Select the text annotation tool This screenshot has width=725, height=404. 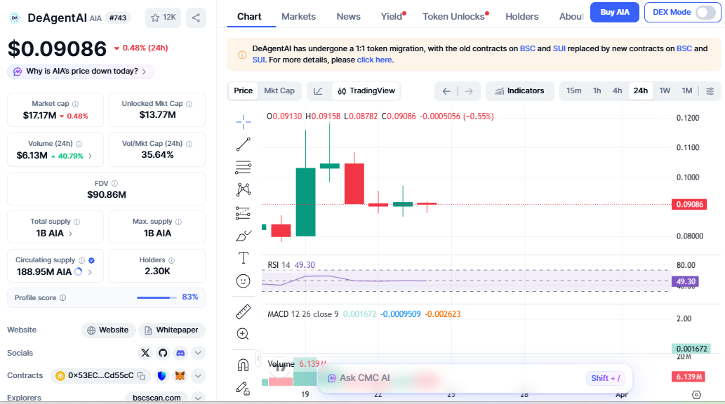244,257
